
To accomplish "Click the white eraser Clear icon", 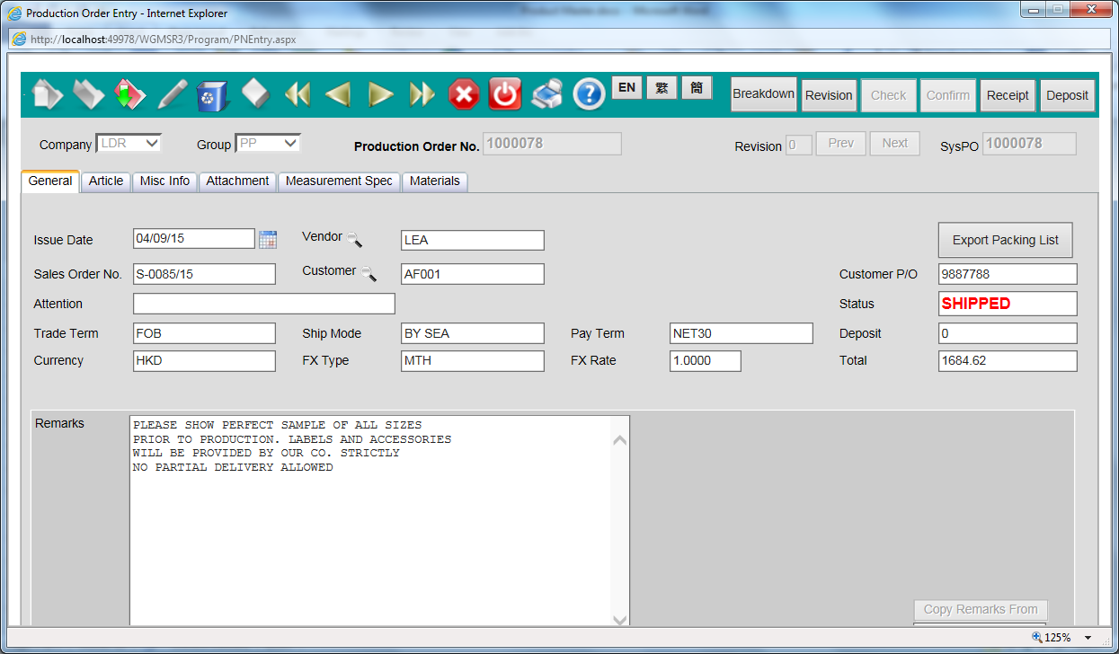I will (256, 93).
